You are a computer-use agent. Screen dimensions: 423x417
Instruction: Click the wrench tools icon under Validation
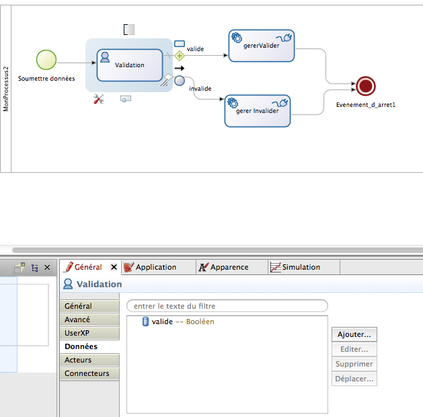point(99,100)
